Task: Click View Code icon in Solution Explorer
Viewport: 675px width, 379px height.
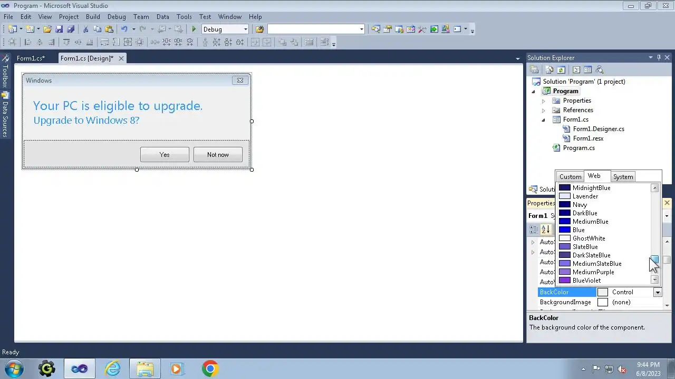Action: point(576,69)
